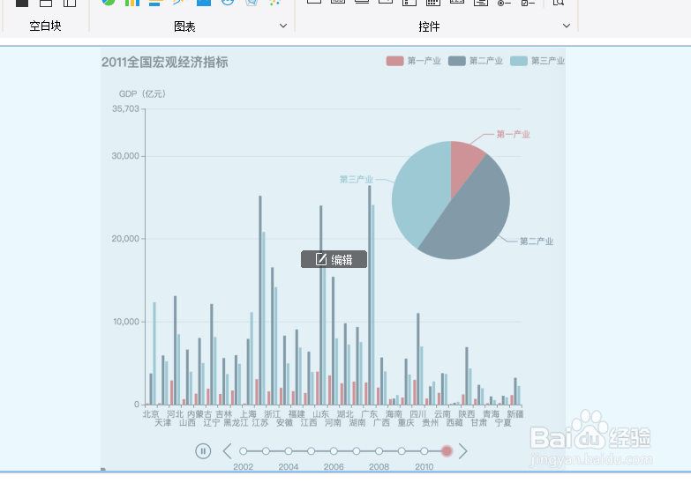Click the 四川 x-axis label
This screenshot has height=483, width=691.
(x=417, y=414)
